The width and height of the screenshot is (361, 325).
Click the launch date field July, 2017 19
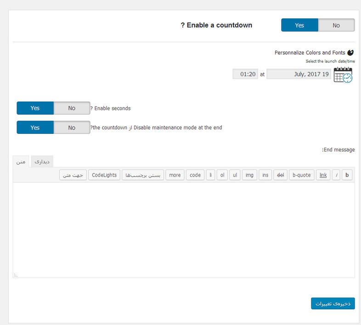(x=299, y=74)
